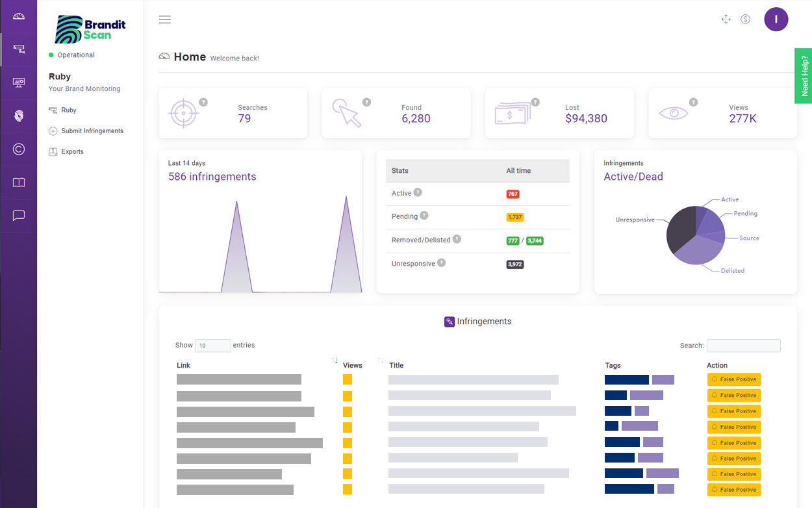Viewport: 812px width, 508px height.
Task: Click the yellow Pending badge 1,737
Action: click(514, 217)
